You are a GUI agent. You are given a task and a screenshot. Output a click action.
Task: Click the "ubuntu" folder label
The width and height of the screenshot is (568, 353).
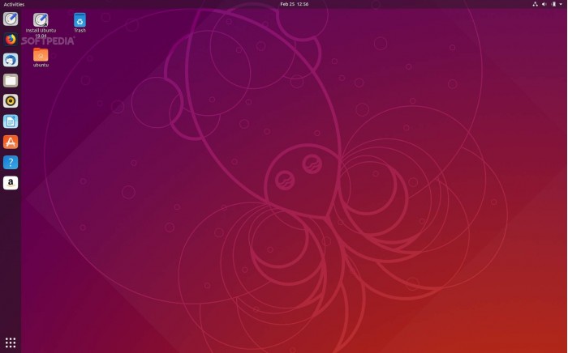coord(41,65)
